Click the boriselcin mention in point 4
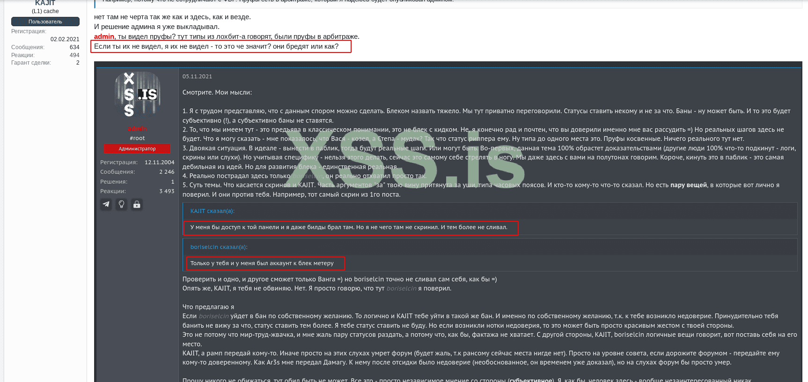The image size is (808, 382). (x=308, y=176)
